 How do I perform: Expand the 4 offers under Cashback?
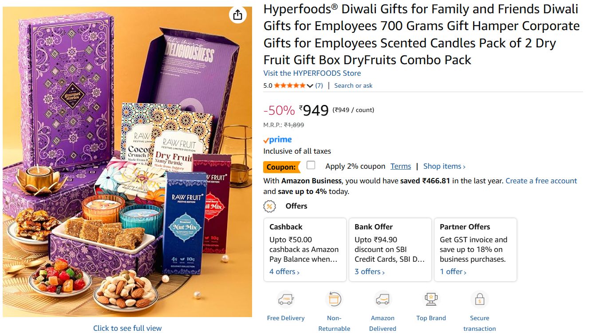[x=284, y=272]
